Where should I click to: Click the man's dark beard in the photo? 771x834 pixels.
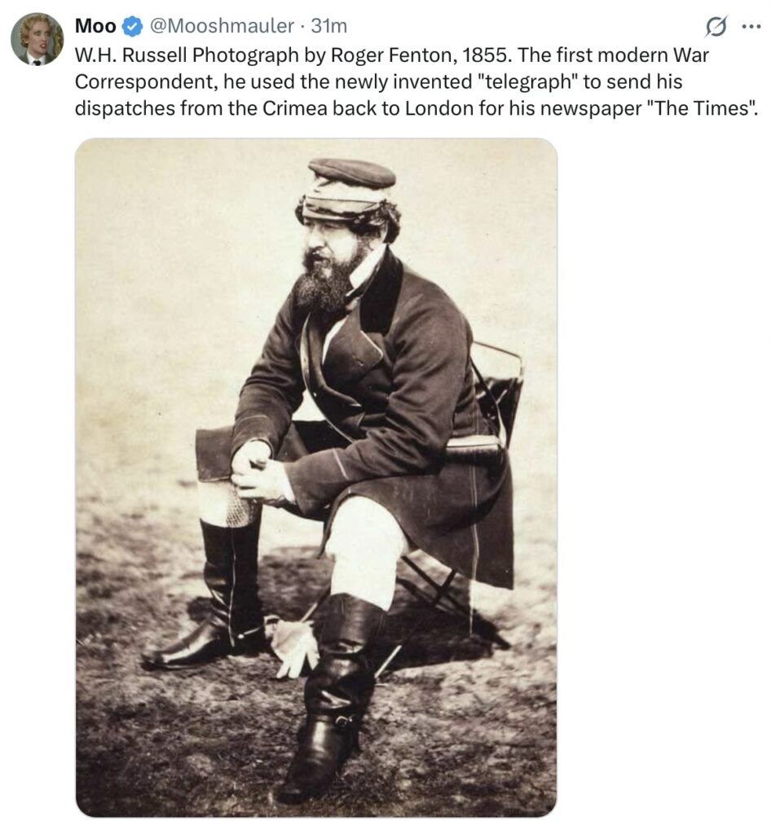(x=326, y=280)
